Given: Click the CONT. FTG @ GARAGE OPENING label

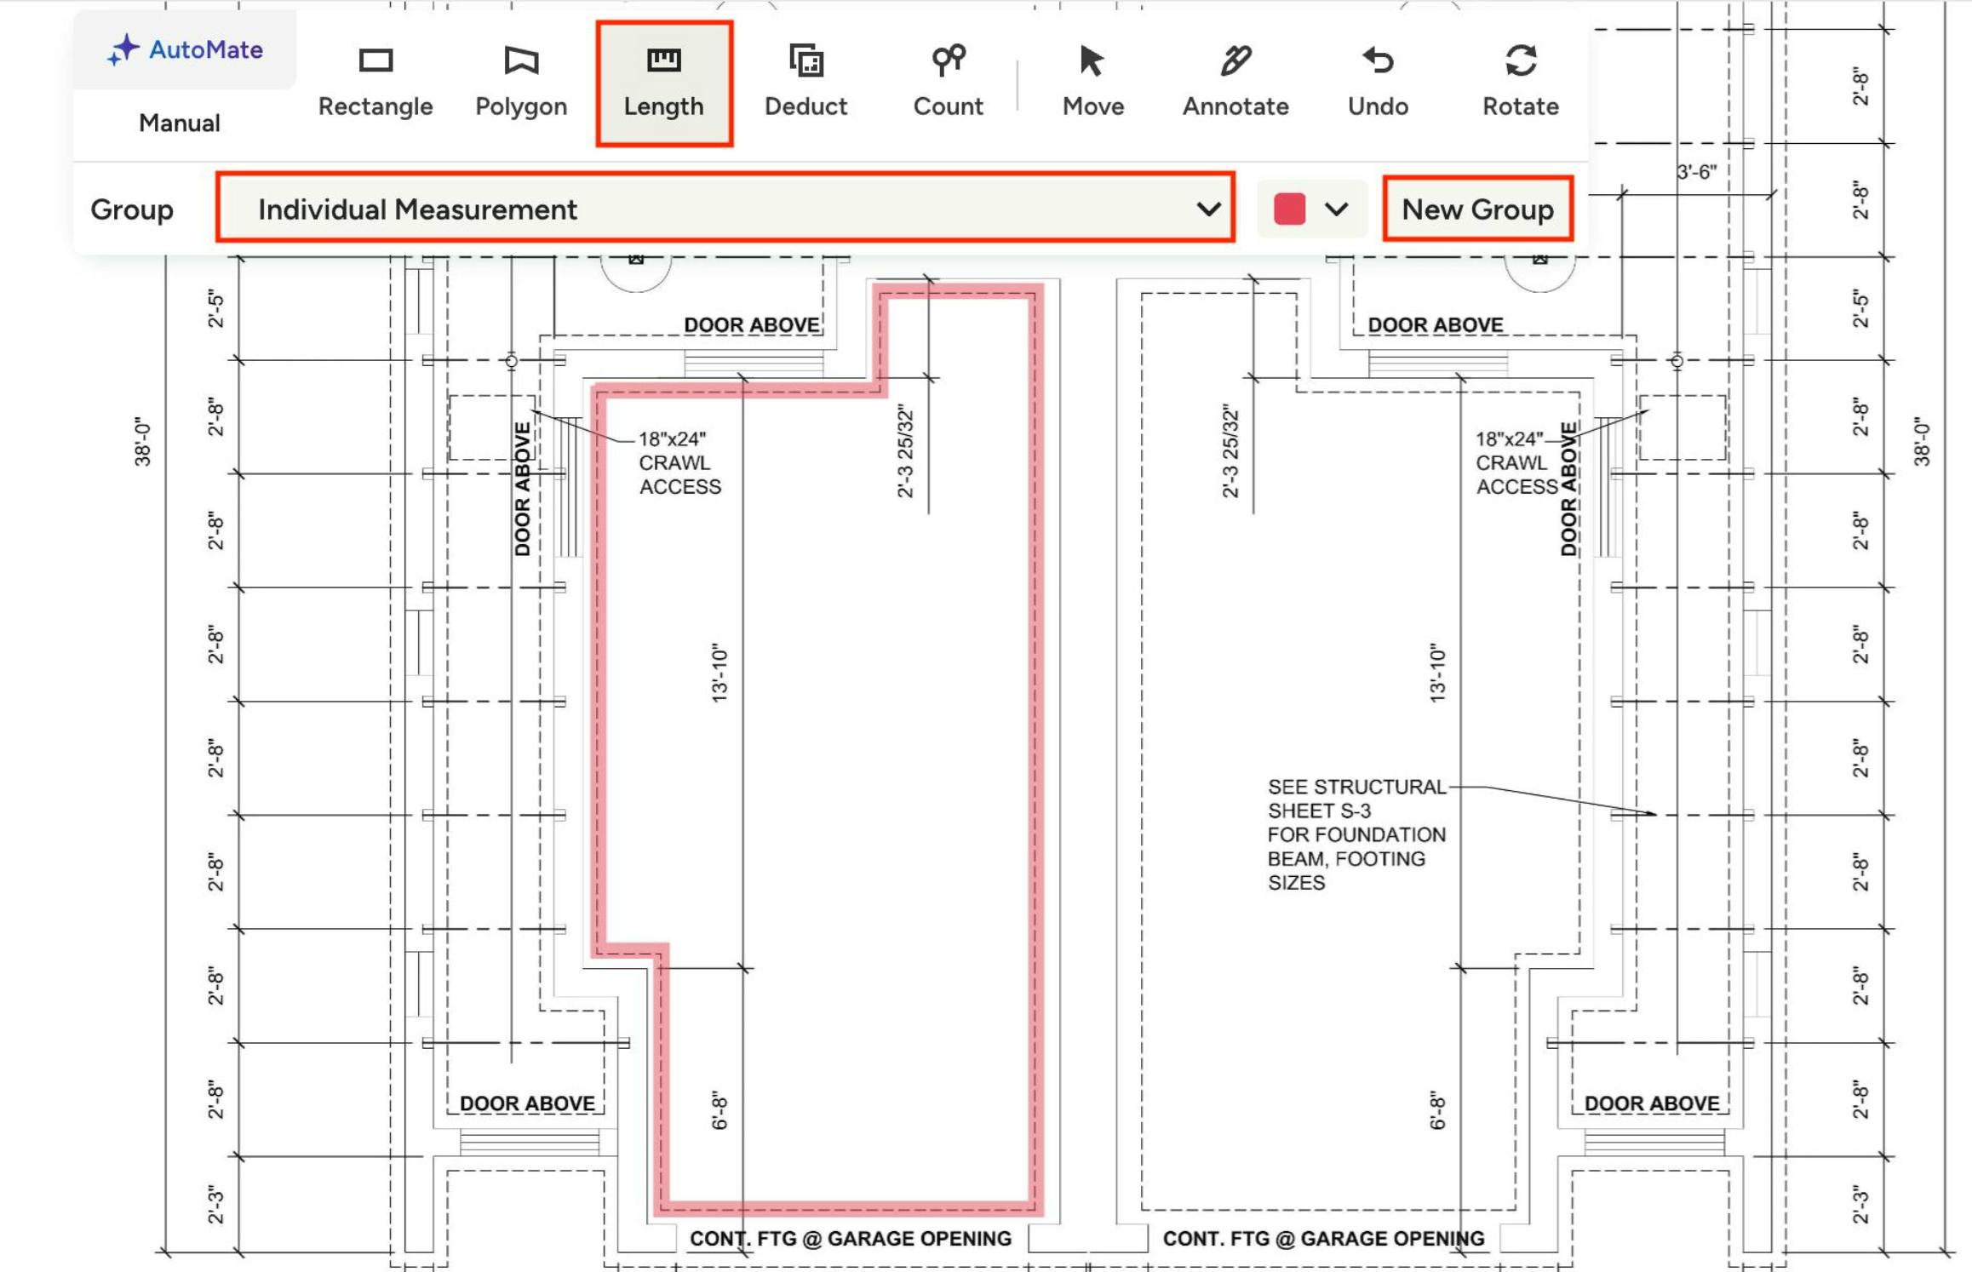Looking at the screenshot, I should (850, 1239).
